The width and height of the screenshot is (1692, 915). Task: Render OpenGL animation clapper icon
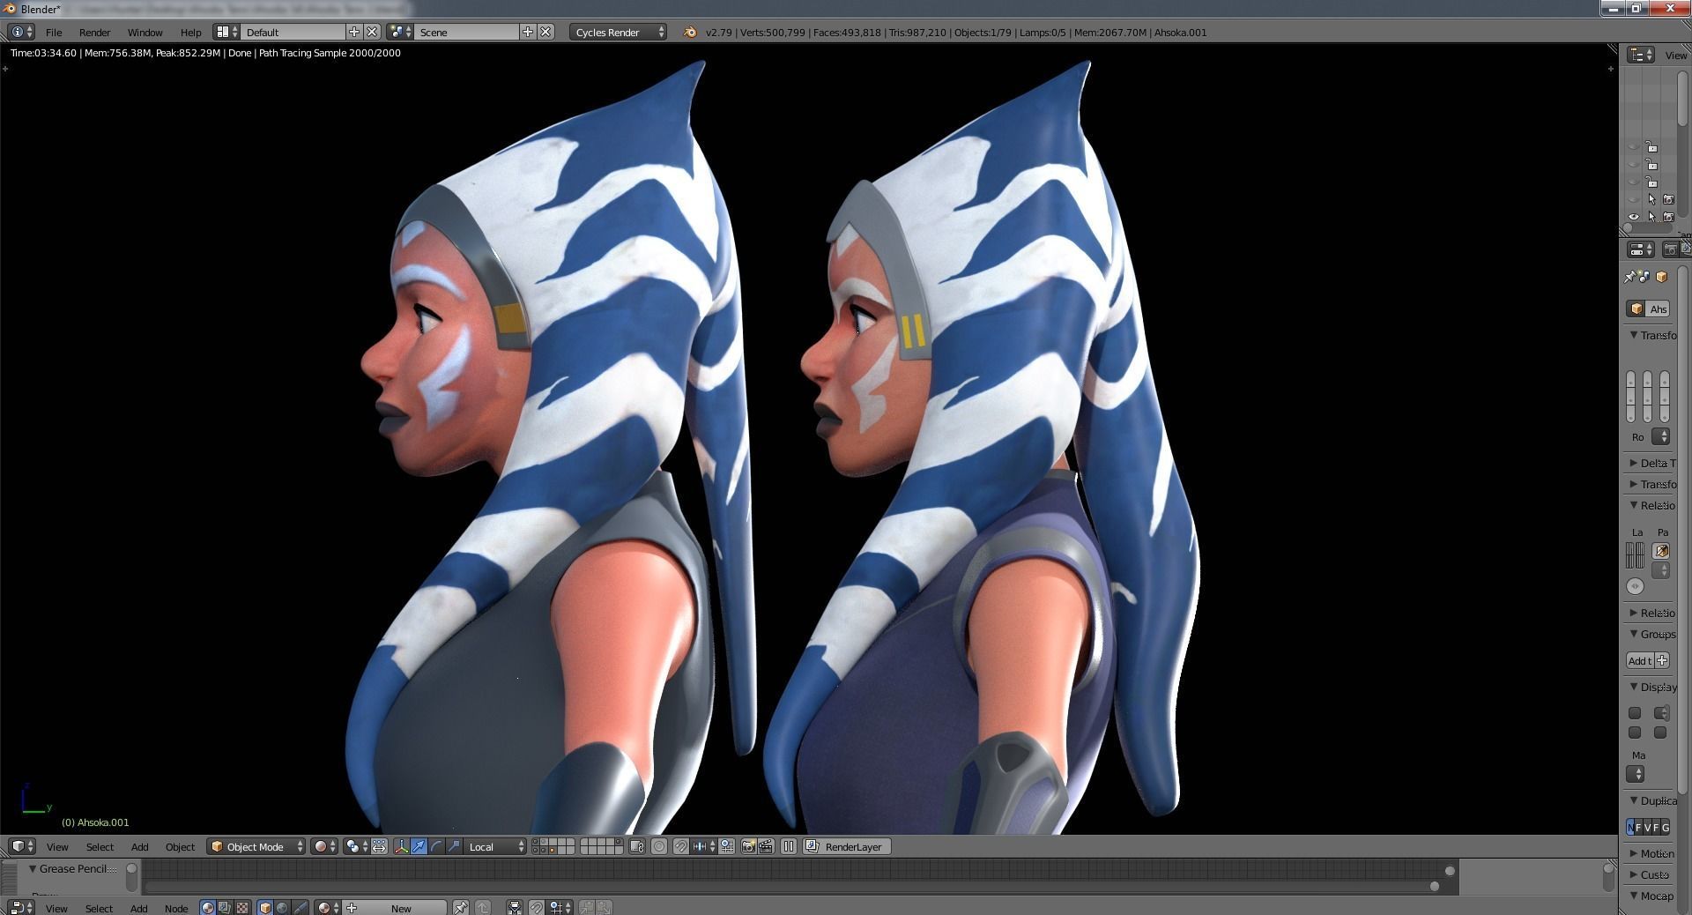766,847
